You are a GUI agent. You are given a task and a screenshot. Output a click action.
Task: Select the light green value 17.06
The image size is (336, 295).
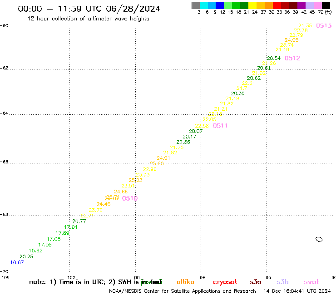click(54, 239)
